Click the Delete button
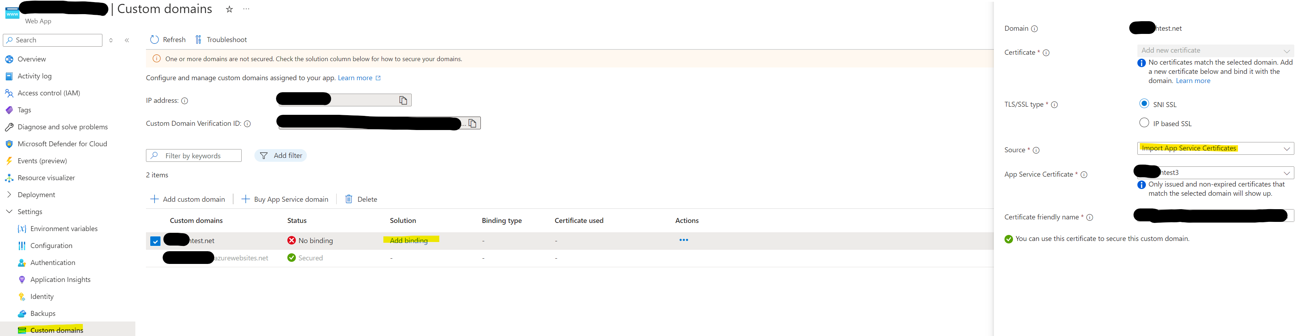Screen dimensions: 1300x336 pyautogui.click(x=361, y=199)
